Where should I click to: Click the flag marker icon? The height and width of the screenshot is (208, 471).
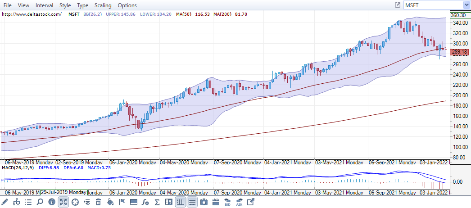pos(122,202)
